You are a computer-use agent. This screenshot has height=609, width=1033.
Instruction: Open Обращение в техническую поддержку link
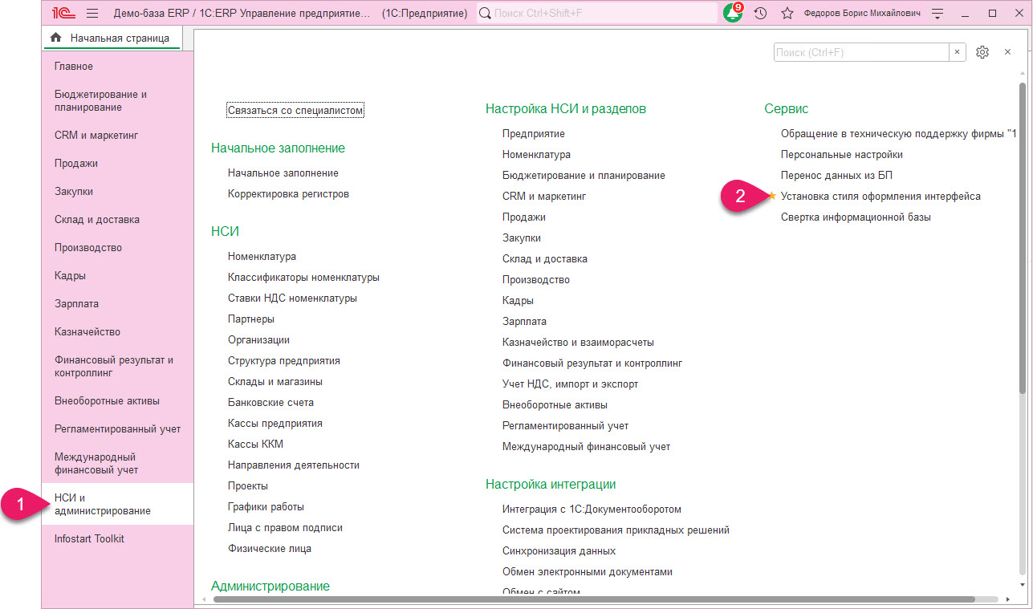click(x=898, y=134)
